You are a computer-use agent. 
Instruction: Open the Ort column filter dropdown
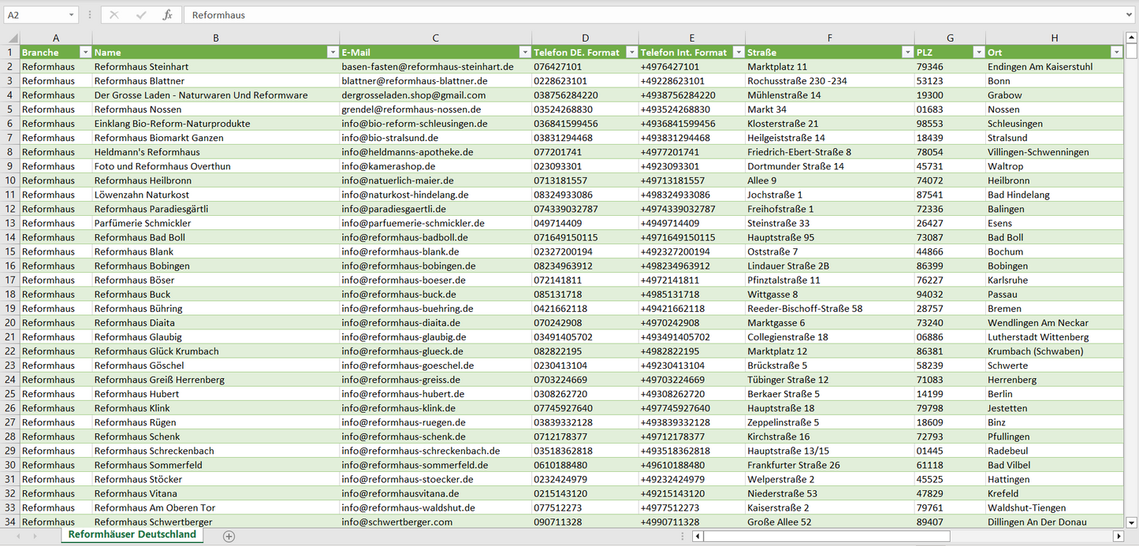(1116, 53)
